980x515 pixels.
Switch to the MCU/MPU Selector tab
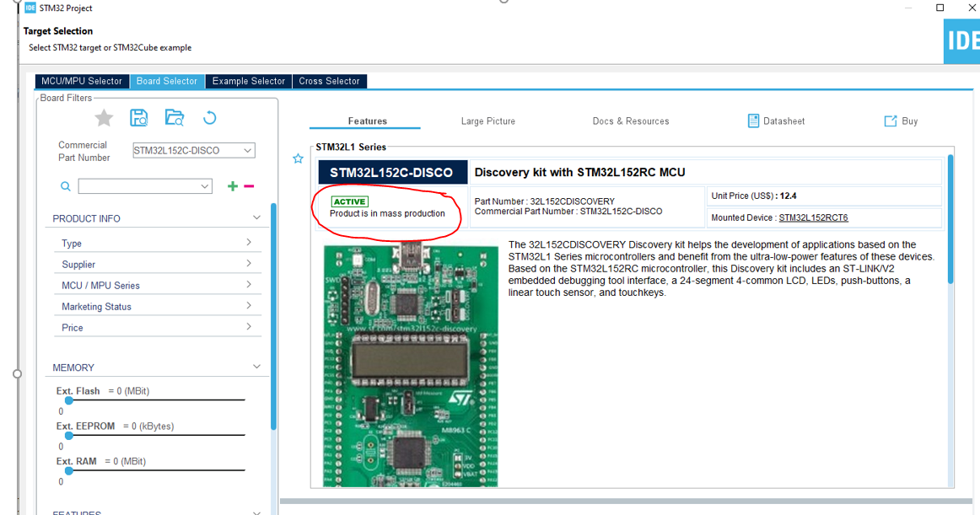(81, 81)
